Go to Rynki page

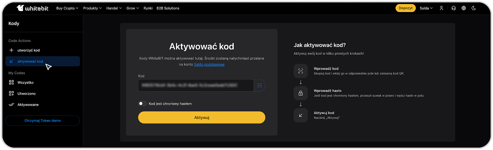coord(148,8)
